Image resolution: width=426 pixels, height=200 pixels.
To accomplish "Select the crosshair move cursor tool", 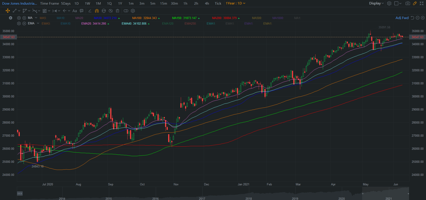I will (x=8, y=11).
